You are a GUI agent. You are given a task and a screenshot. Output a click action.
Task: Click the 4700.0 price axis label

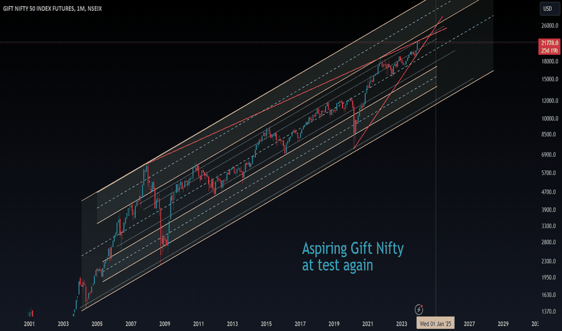(x=550, y=192)
